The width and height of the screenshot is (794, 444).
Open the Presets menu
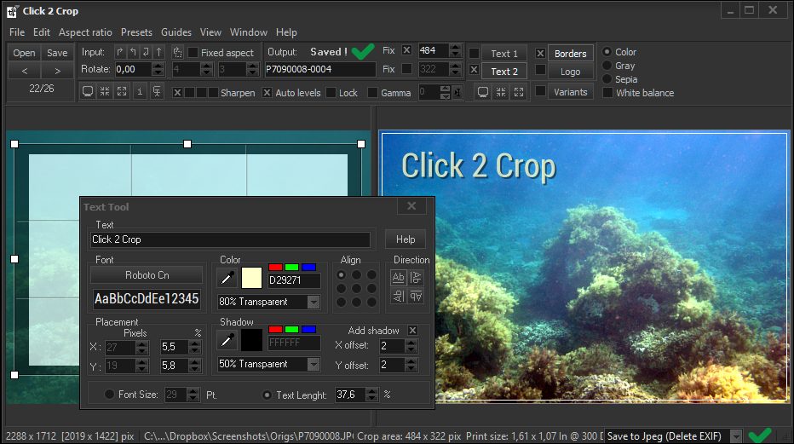pyautogui.click(x=136, y=32)
